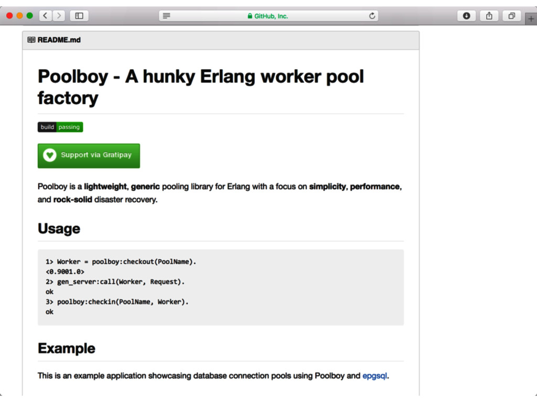Minimize the Safari window with yellow button
This screenshot has height=402, width=537.
[19, 16]
